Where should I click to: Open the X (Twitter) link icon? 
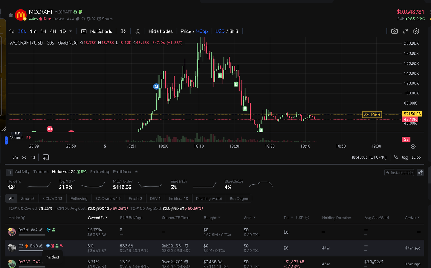94,19
